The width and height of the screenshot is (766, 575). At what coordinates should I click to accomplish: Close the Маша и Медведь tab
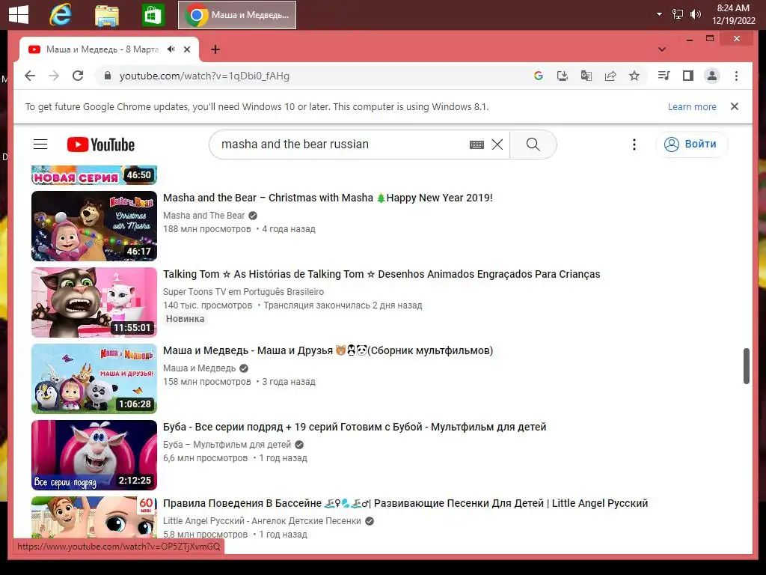[x=186, y=49]
